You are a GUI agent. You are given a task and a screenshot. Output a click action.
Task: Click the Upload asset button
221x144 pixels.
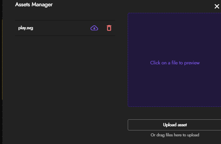coord(175,125)
